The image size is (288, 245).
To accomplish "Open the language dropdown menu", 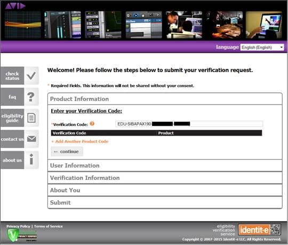I will tap(262, 48).
